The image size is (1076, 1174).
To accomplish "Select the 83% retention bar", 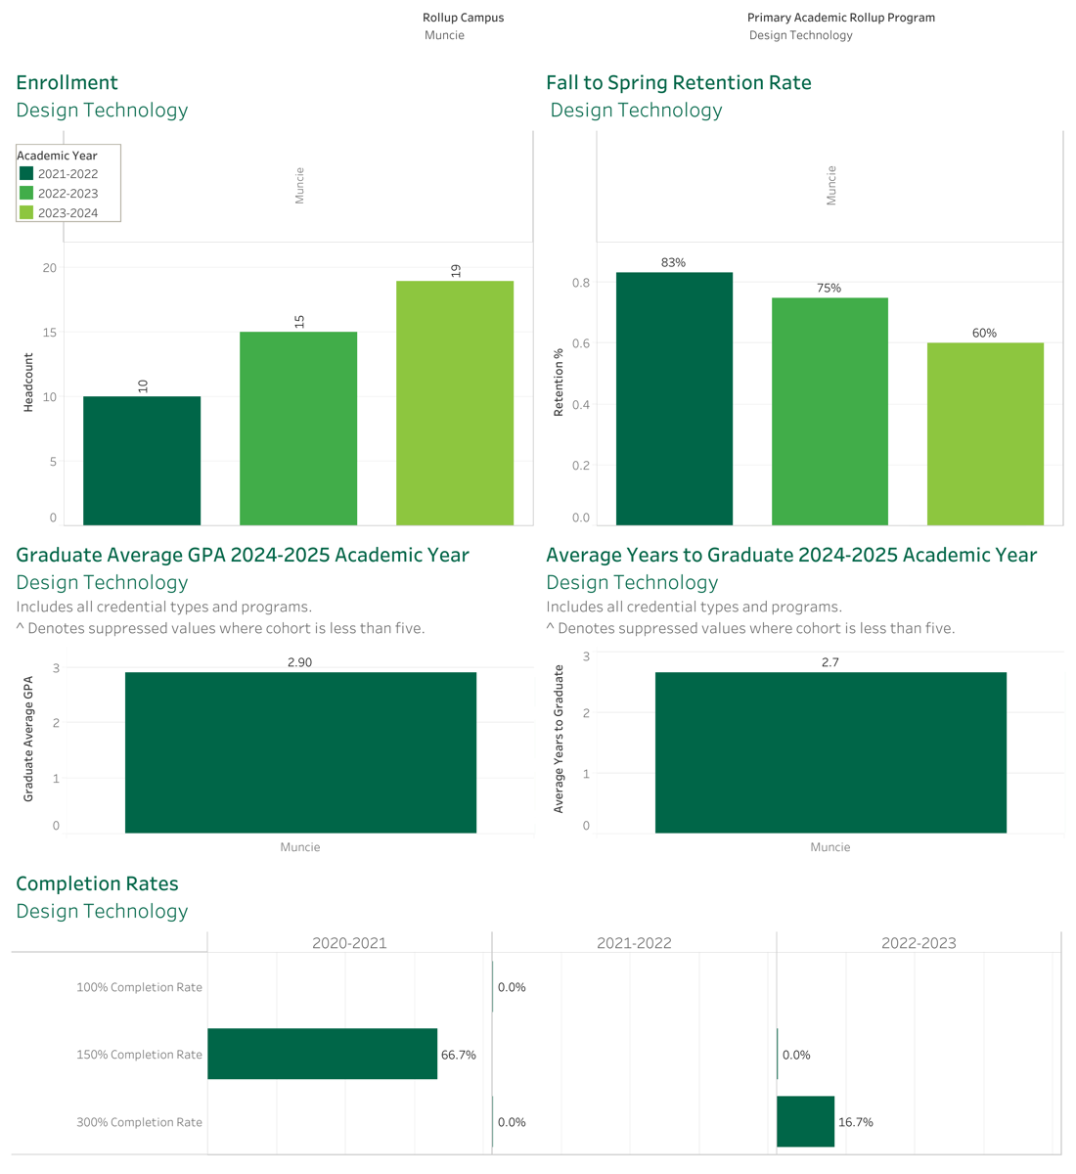I will point(674,399).
